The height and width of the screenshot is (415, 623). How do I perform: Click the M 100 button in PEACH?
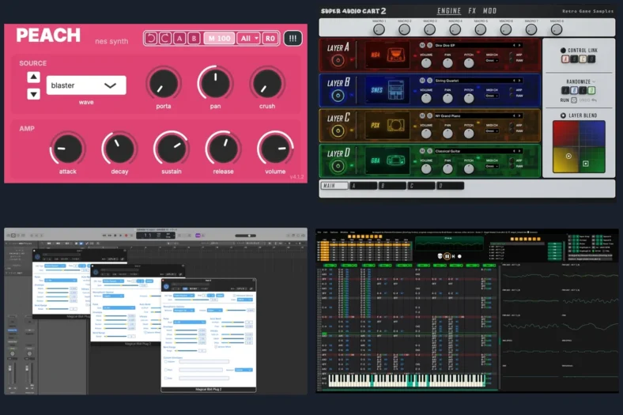click(219, 38)
